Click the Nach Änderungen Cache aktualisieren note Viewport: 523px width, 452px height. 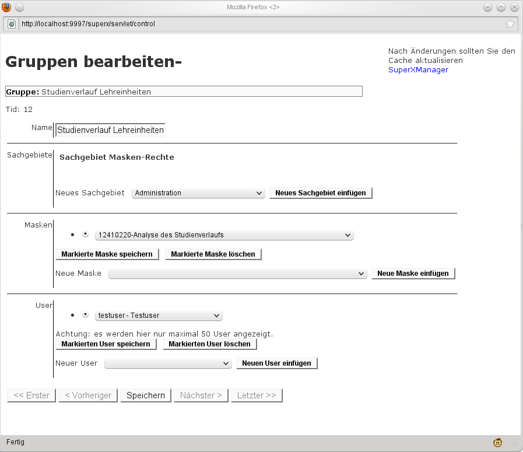click(x=452, y=56)
